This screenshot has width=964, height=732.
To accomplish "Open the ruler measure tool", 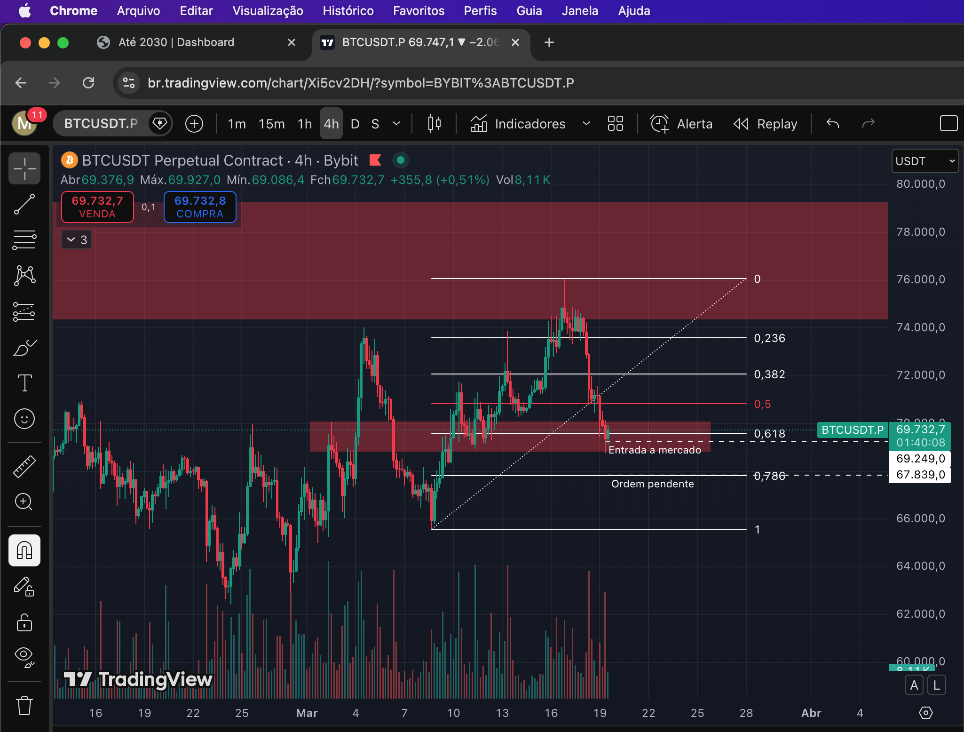I will click(x=24, y=466).
